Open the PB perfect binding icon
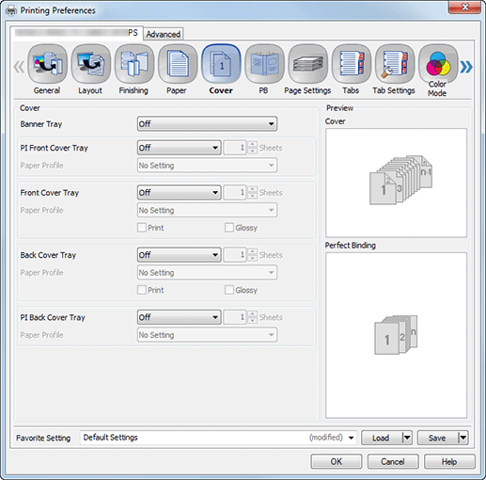 (x=264, y=64)
